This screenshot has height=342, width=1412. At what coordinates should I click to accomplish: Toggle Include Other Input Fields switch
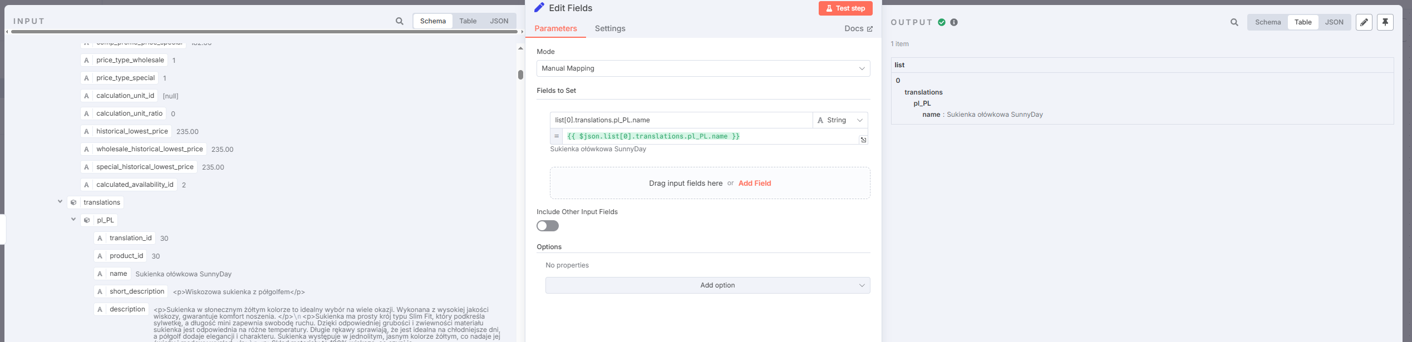click(x=548, y=226)
